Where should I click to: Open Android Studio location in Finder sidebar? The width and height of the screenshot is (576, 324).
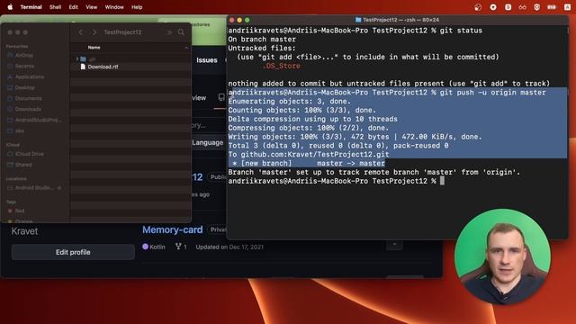[x=34, y=188]
